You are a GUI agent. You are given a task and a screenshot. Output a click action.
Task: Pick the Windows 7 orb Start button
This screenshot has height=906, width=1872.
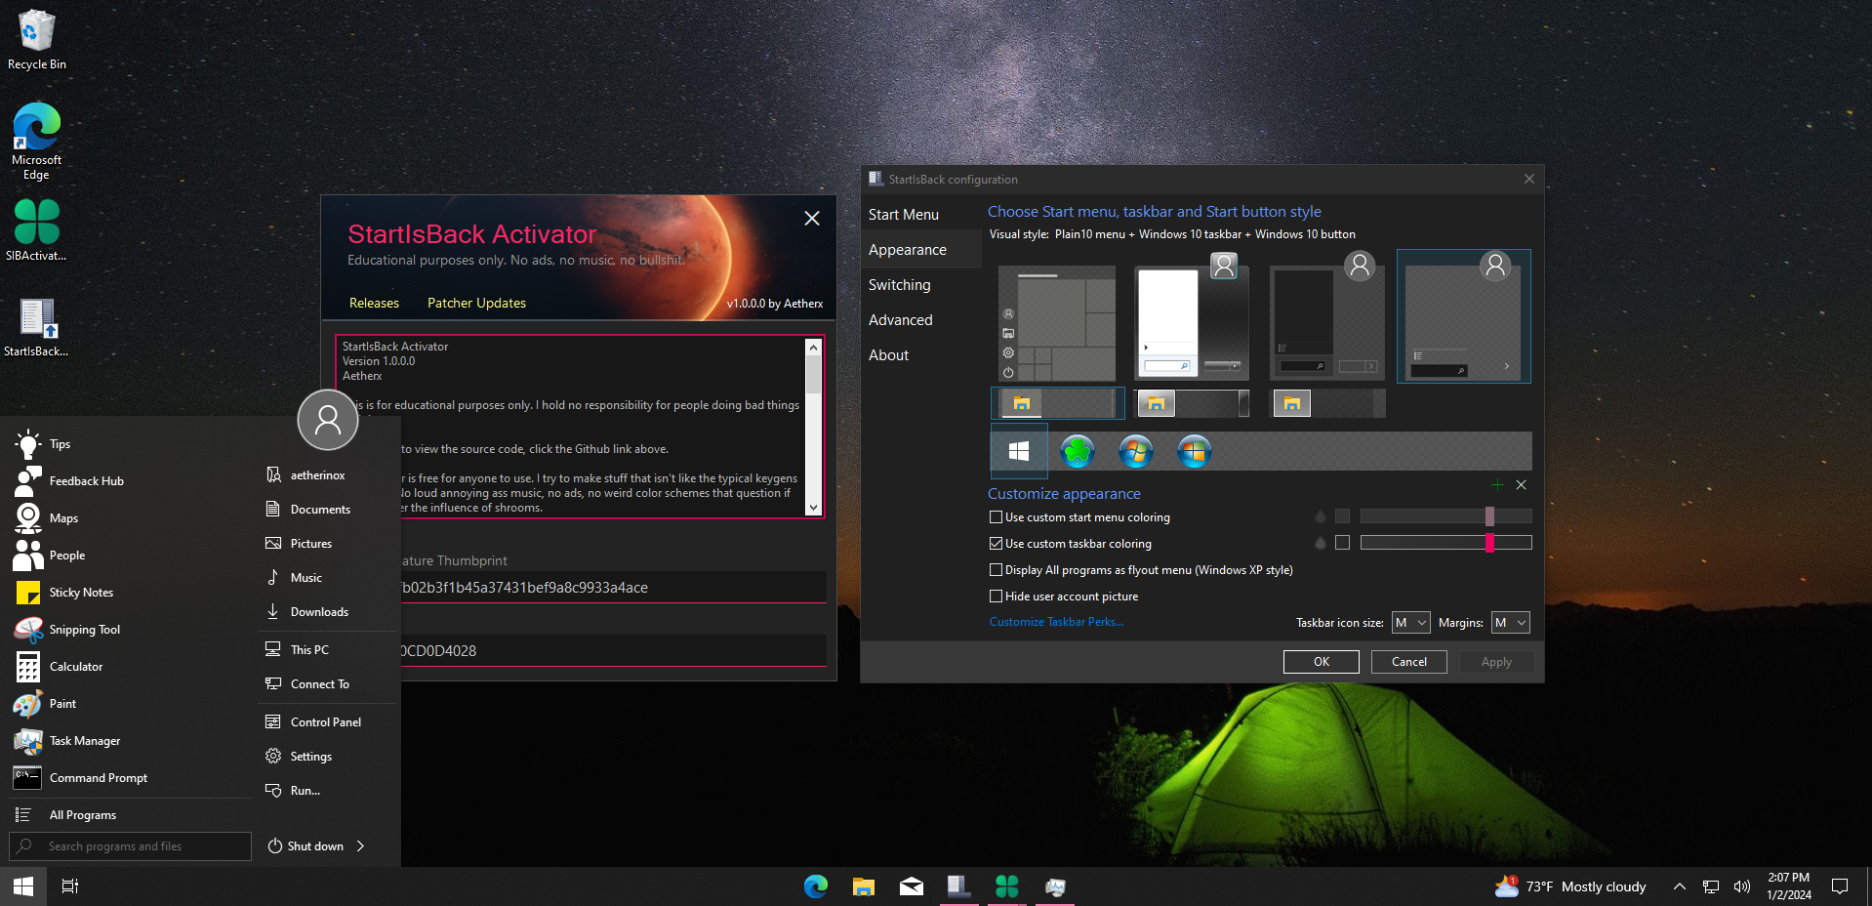pos(1136,451)
